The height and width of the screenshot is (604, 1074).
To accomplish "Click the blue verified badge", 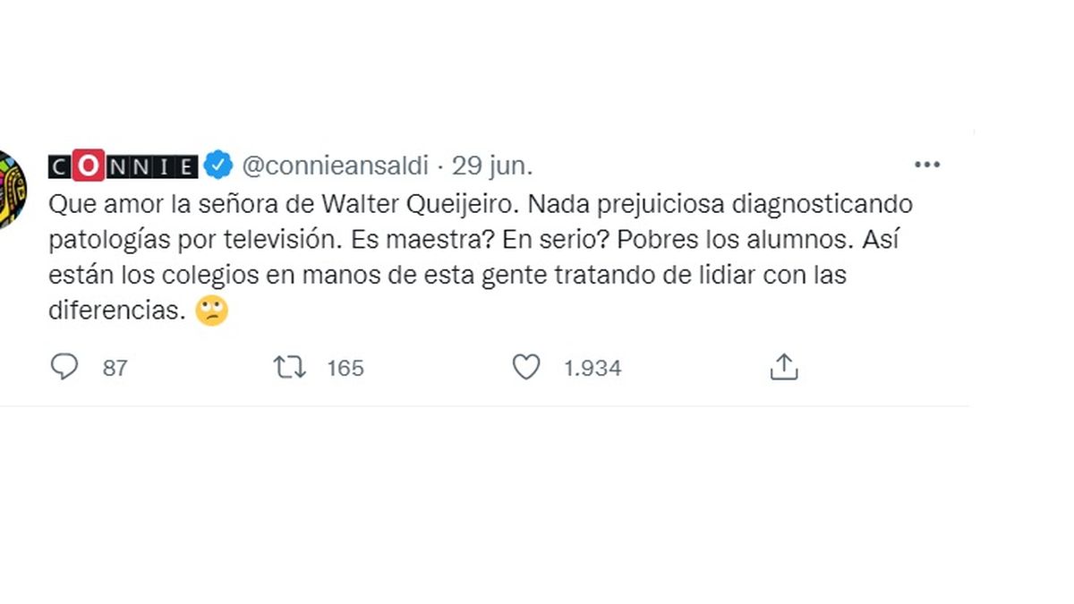I will 218,166.
